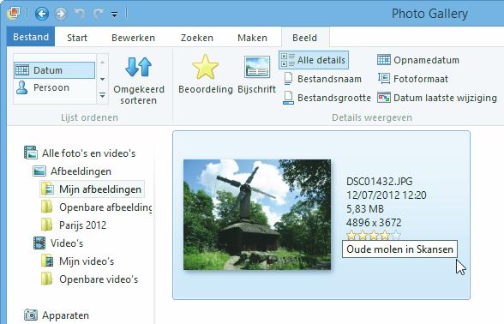Screen dimensions: 504x324
Task: Open the Zoeken ribbon tab
Action: tap(197, 38)
